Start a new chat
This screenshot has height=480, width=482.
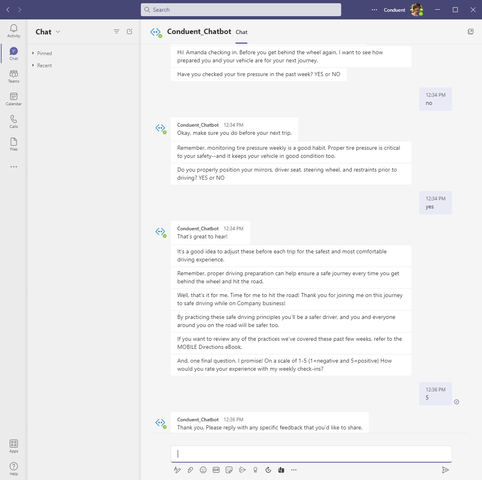130,31
